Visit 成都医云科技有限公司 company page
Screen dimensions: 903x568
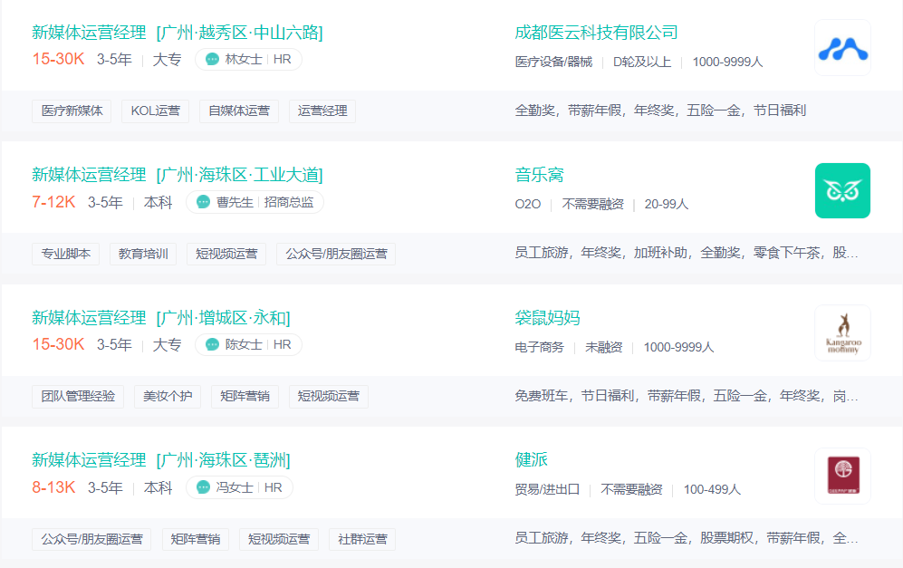point(596,33)
